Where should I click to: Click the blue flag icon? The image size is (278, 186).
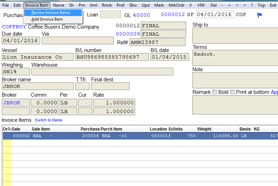[x=259, y=15]
